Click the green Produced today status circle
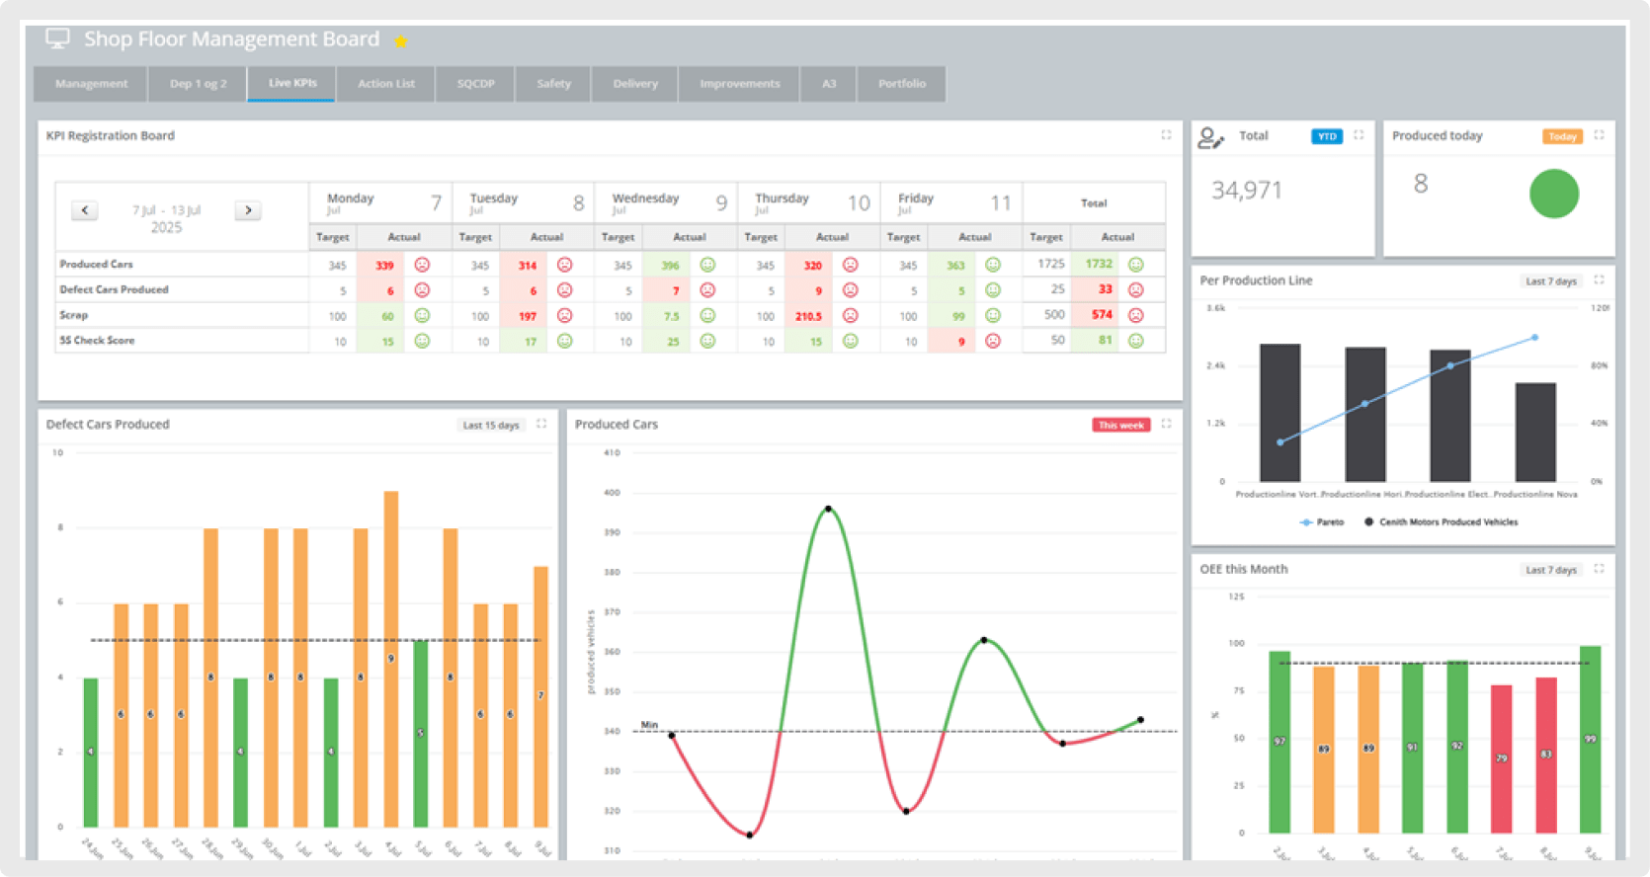 click(1553, 194)
